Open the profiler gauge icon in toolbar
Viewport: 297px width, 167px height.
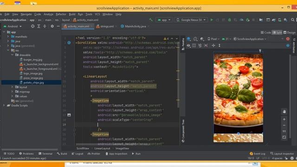point(241,19)
